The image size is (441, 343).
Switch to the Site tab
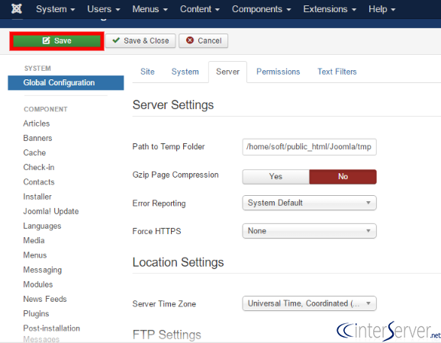coord(147,72)
